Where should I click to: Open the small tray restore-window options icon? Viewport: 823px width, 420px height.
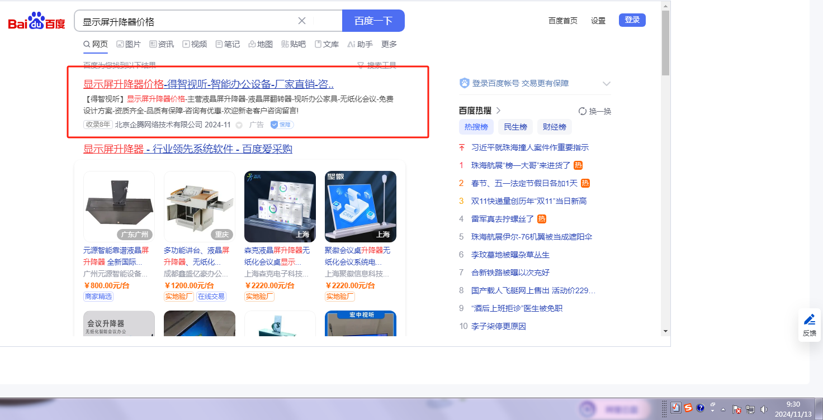coord(713,405)
